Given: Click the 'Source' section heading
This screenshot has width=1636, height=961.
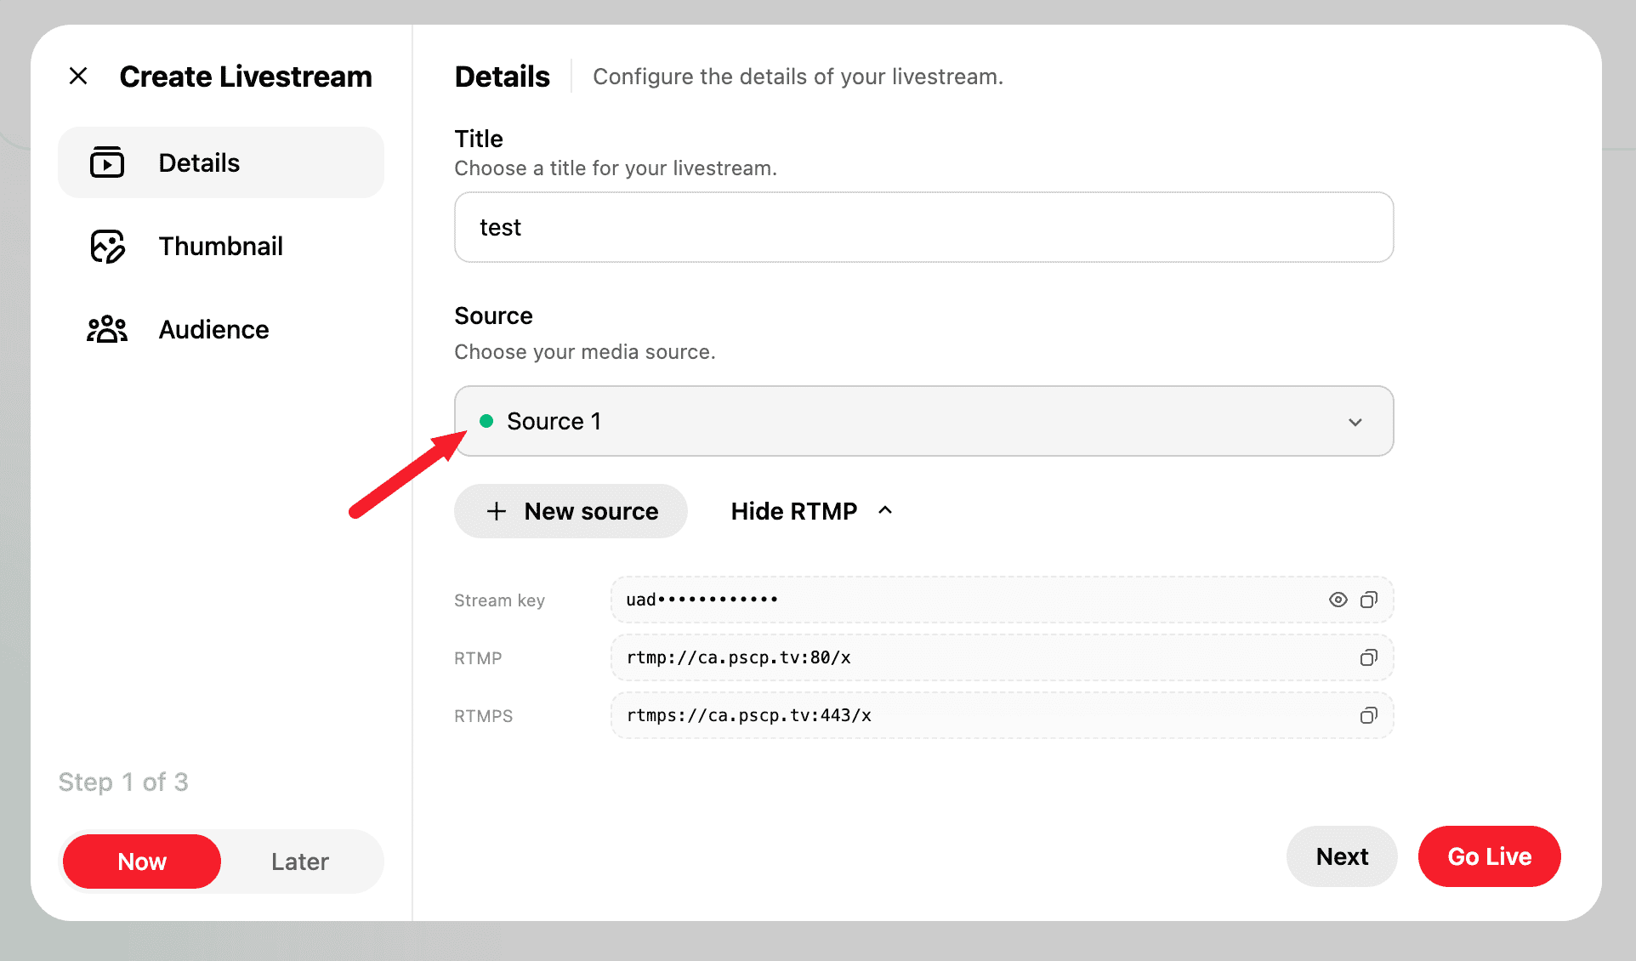Looking at the screenshot, I should tap(493, 316).
